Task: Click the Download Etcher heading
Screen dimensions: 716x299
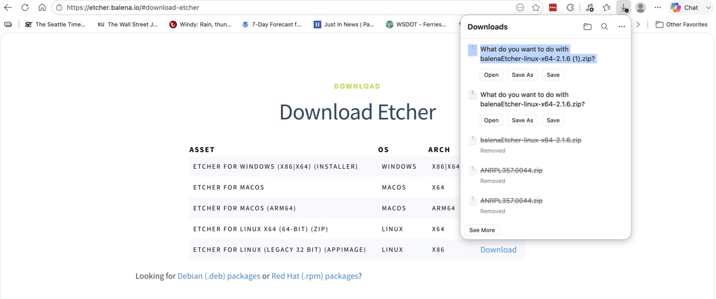Action: coord(358,112)
